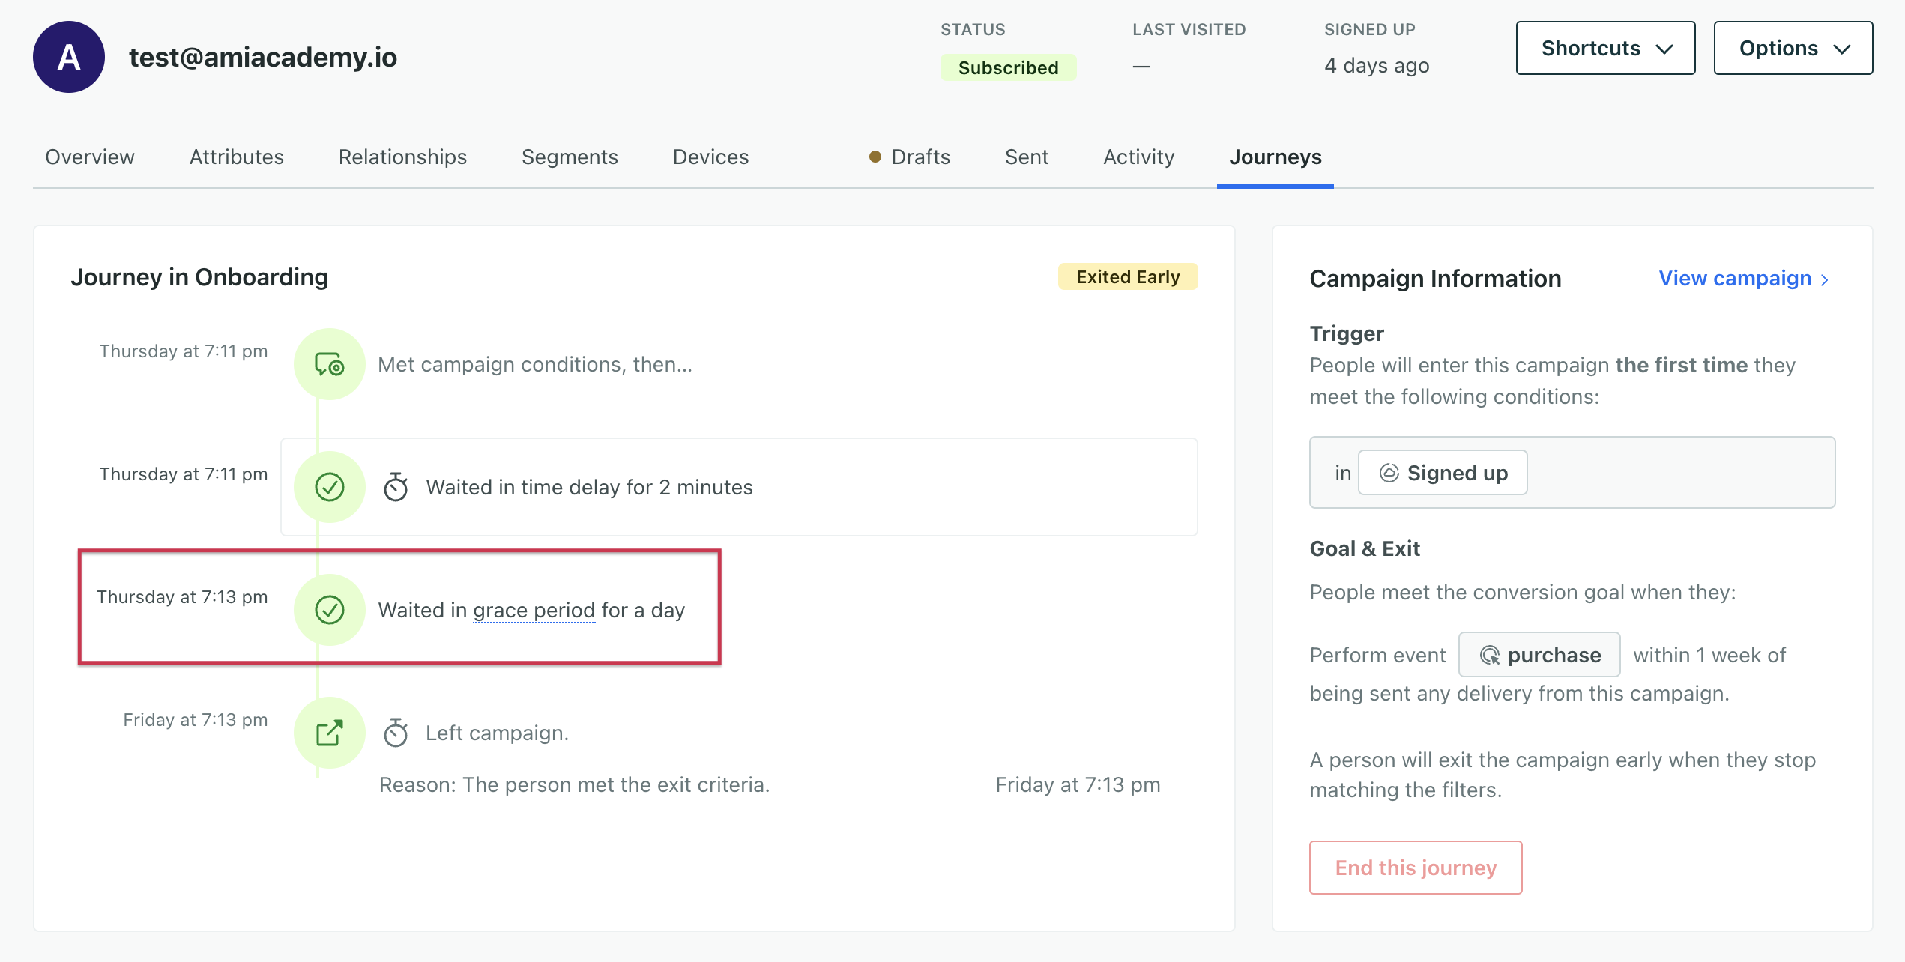Open the Options dropdown

point(1793,48)
